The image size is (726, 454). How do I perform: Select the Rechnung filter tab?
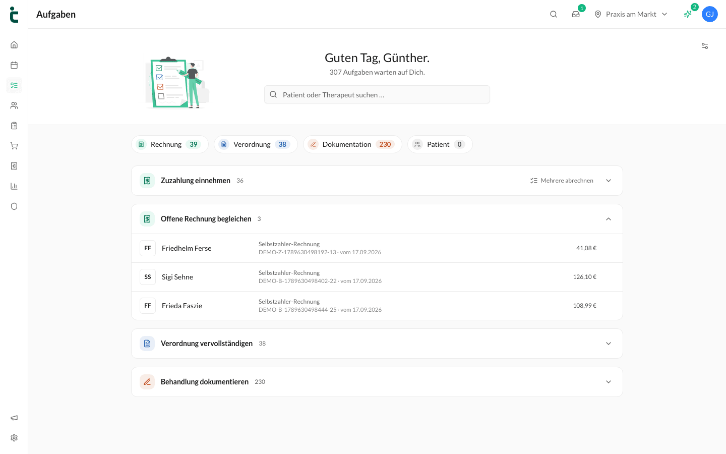coord(170,144)
